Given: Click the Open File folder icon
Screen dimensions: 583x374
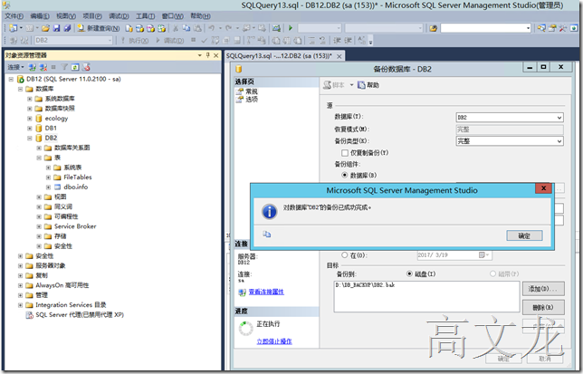Looking at the screenshot, I should coord(45,28).
